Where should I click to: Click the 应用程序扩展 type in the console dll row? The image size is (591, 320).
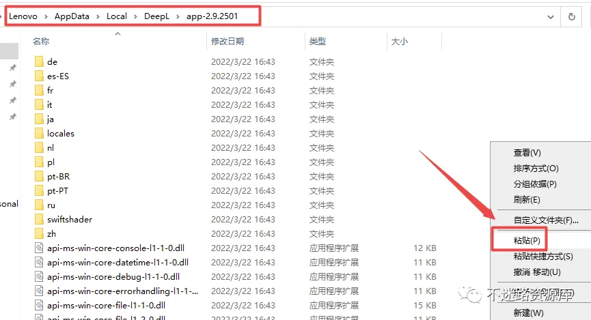334,248
